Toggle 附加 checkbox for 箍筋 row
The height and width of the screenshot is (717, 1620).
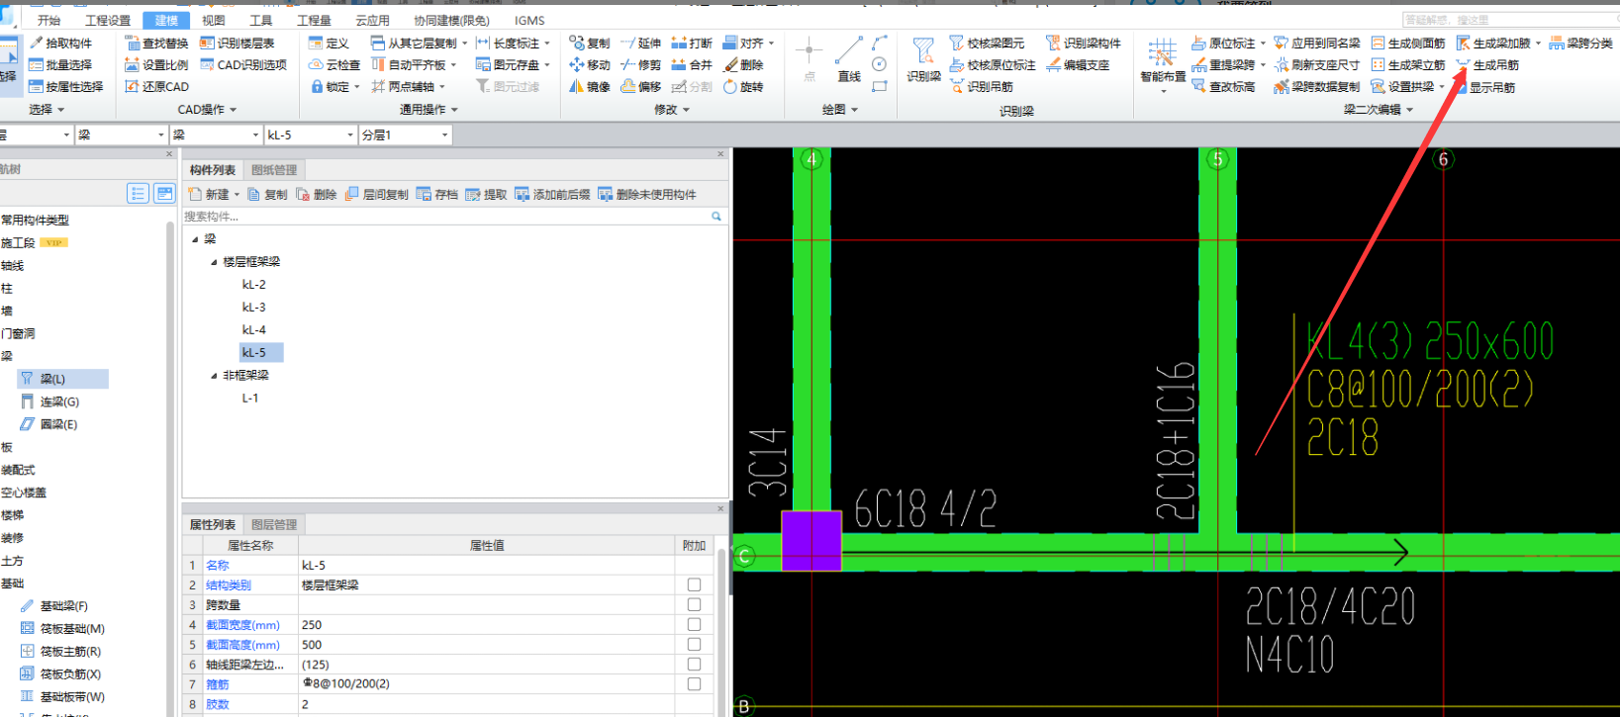tap(694, 683)
